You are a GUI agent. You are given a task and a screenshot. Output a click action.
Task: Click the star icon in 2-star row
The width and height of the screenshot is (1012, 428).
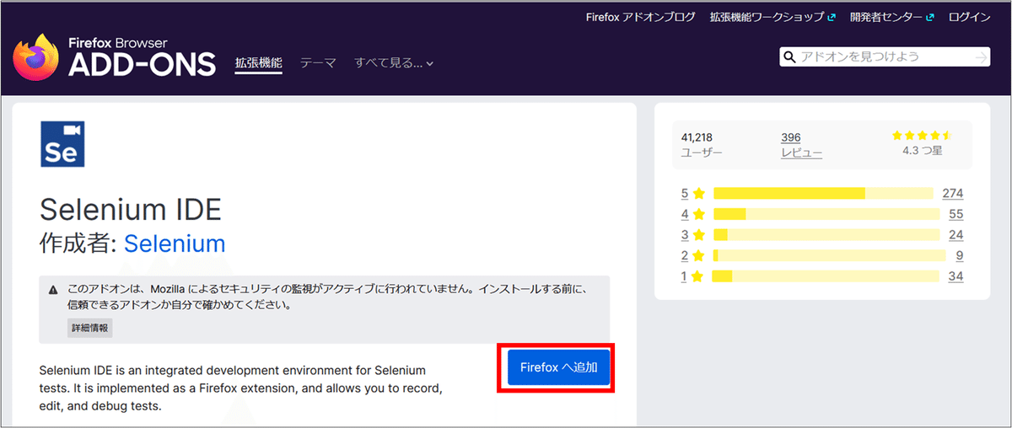pos(699,255)
